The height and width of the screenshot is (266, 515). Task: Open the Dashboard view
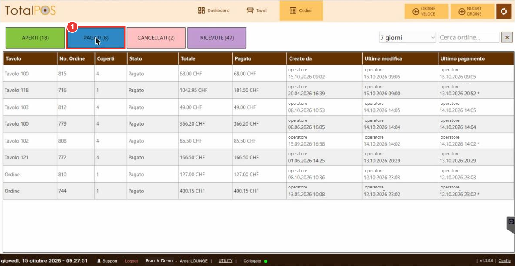tap(214, 10)
